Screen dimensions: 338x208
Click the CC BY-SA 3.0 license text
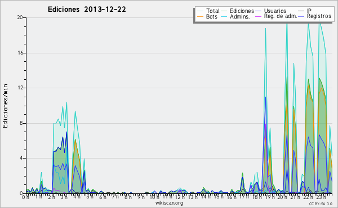tap(321, 204)
